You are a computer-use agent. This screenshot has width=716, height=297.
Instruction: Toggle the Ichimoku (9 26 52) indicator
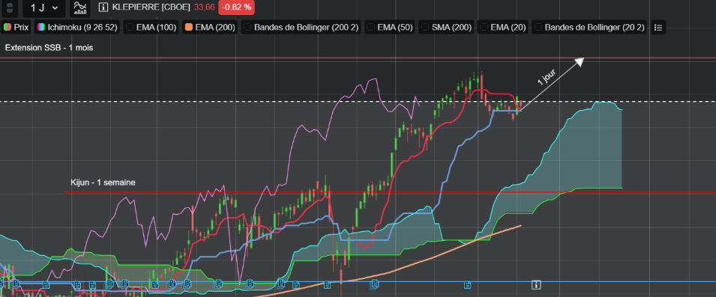coord(78,28)
